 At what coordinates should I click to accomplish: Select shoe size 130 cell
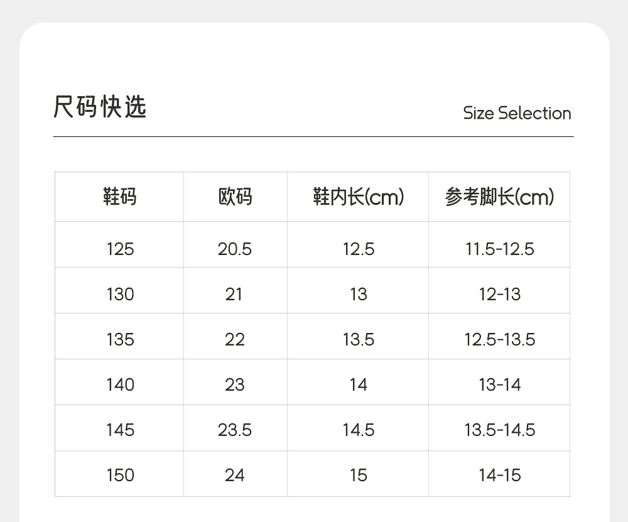[120, 295]
